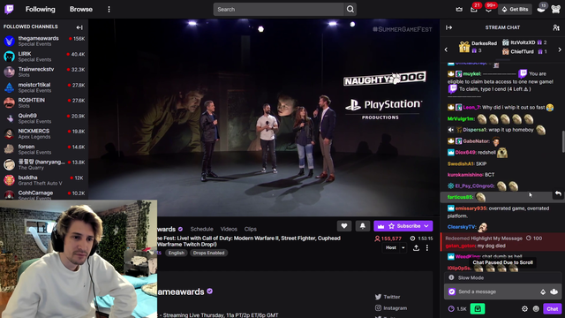Click username ClearskyTV in chat

coord(462,227)
